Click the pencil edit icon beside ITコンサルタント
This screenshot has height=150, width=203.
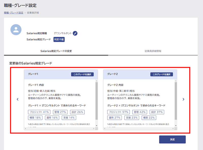75,33
